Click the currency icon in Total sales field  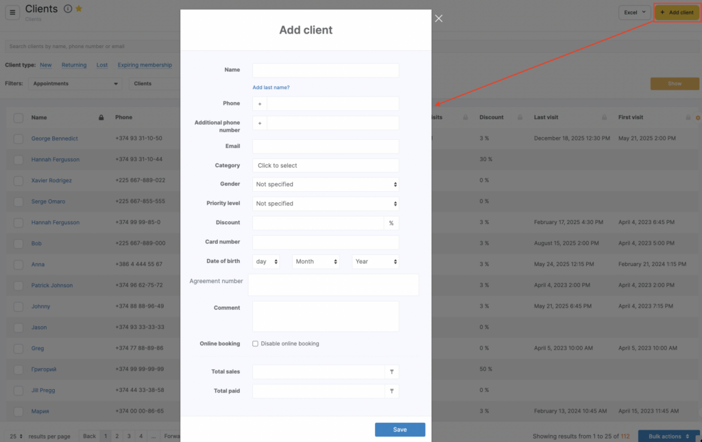pos(391,372)
